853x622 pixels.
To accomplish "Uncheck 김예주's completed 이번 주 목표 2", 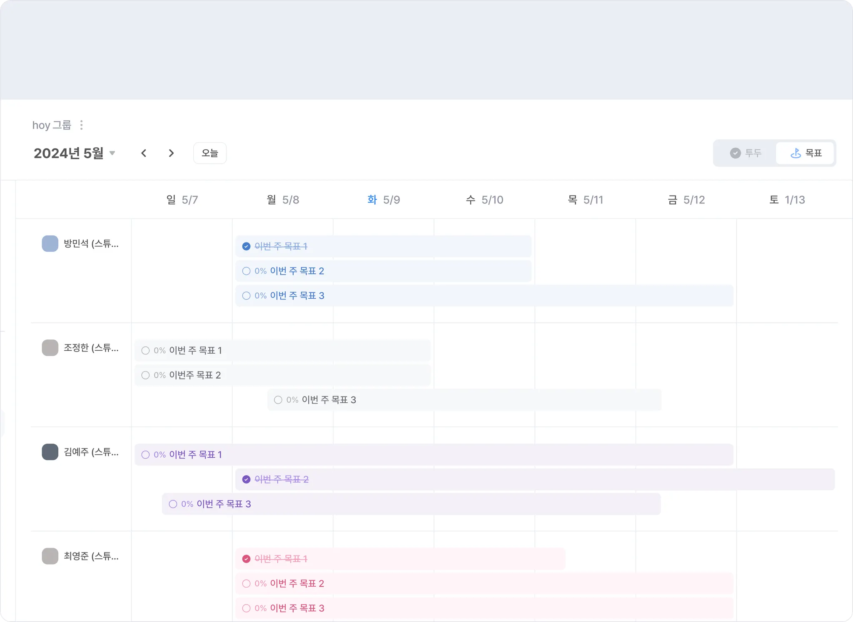I will pyautogui.click(x=246, y=479).
